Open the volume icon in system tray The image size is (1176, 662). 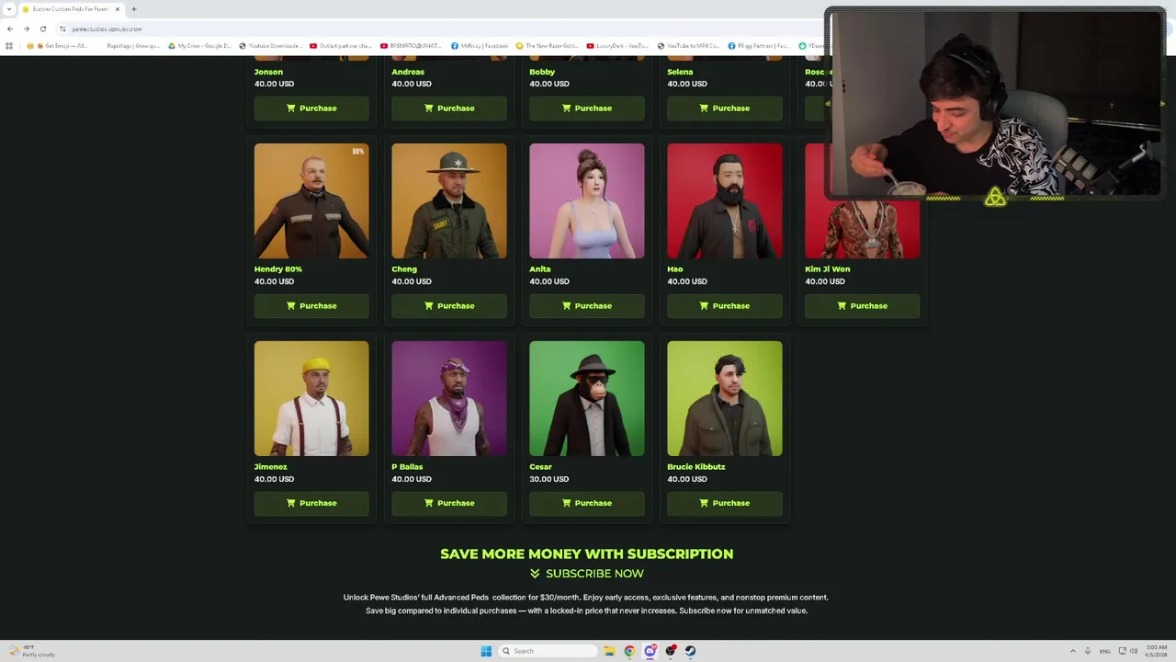pyautogui.click(x=1134, y=651)
